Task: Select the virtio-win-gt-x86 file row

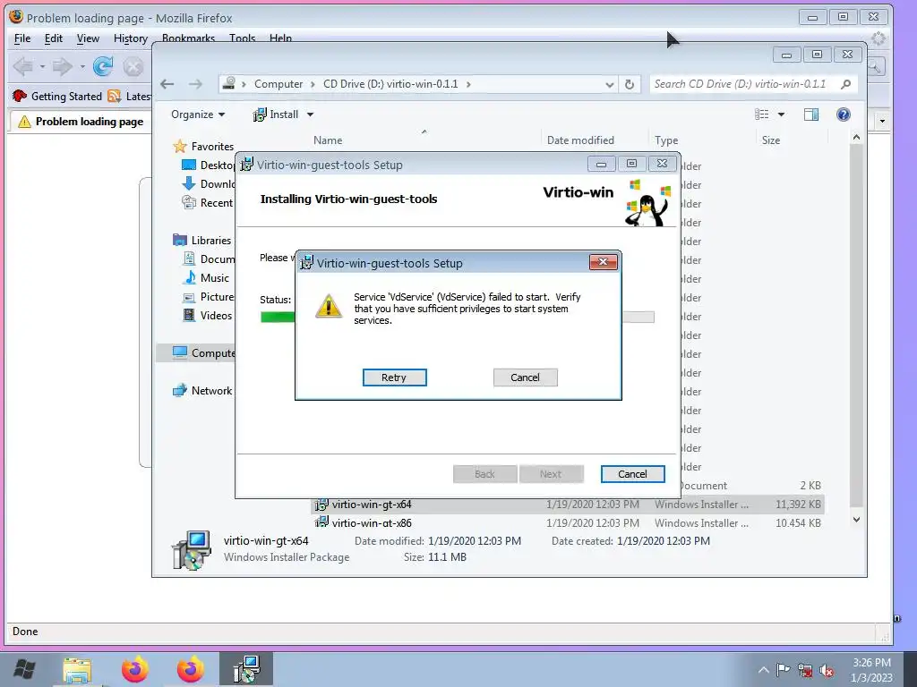Action: (x=567, y=522)
